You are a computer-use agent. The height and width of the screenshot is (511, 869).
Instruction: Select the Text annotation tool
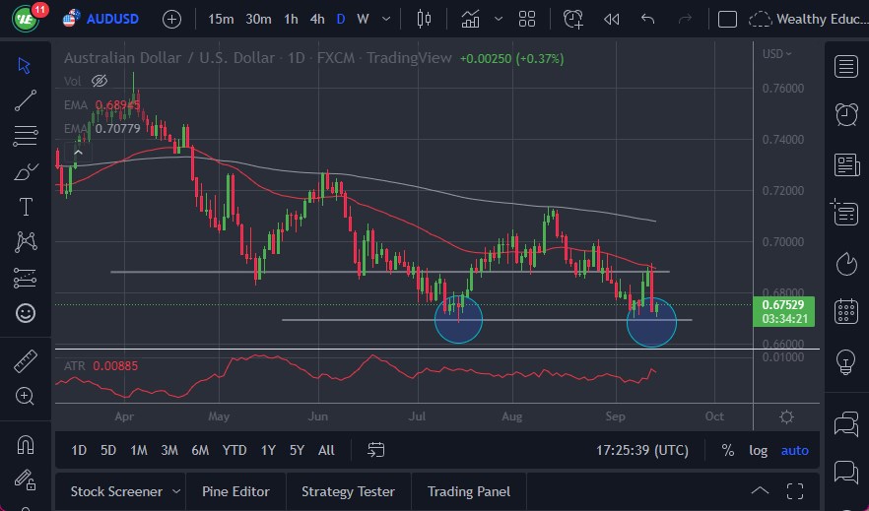tap(26, 207)
